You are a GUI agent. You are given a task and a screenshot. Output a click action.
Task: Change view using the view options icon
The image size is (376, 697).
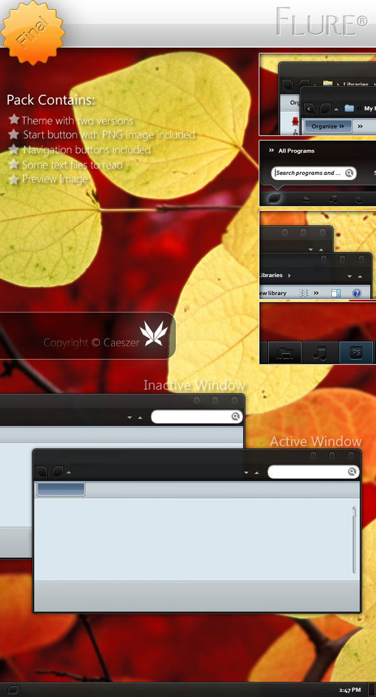(x=303, y=293)
